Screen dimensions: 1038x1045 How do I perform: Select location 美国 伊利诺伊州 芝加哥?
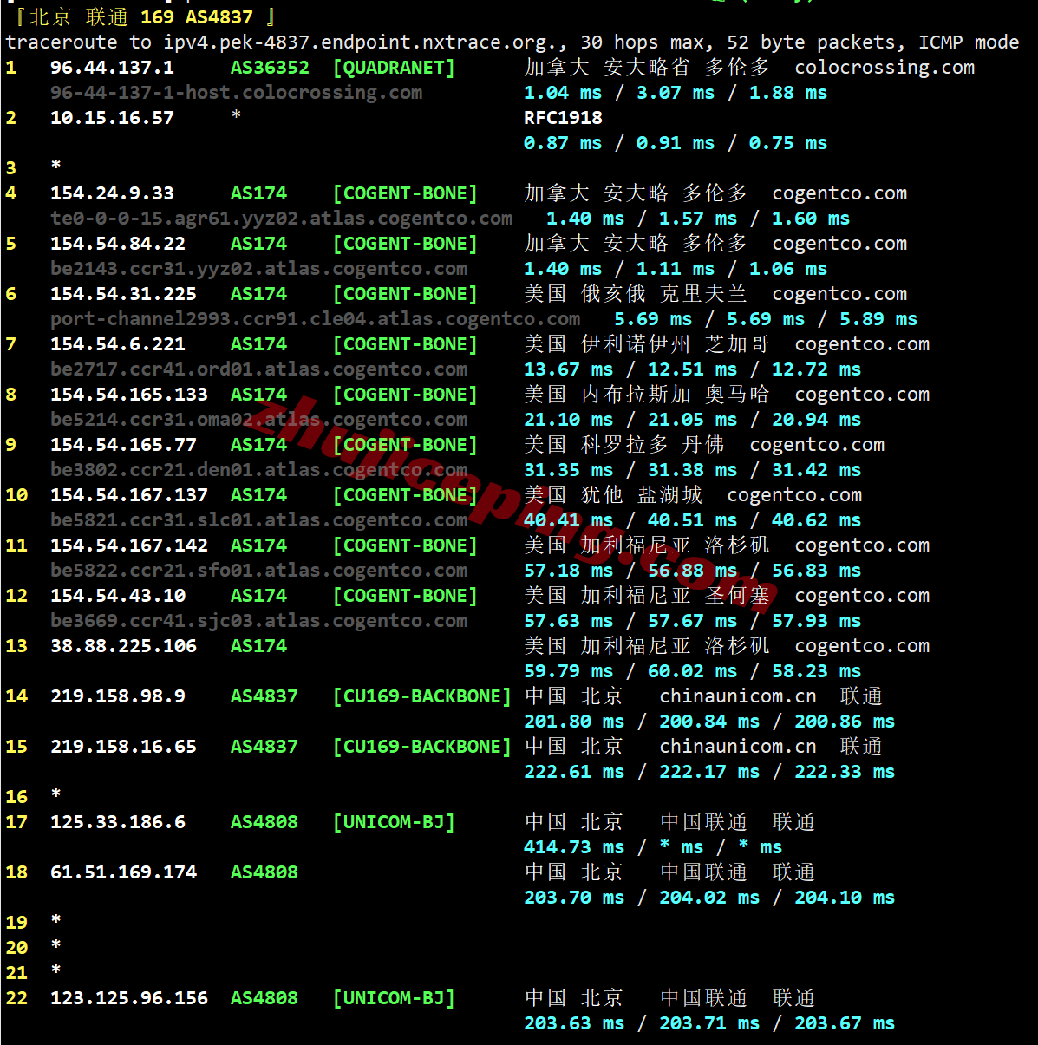(646, 344)
